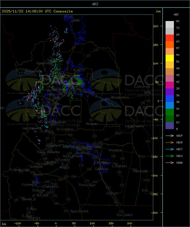The width and height of the screenshot is (190, 227).
Task: Click the Canalejas place label
Action: [x=141, y=171]
